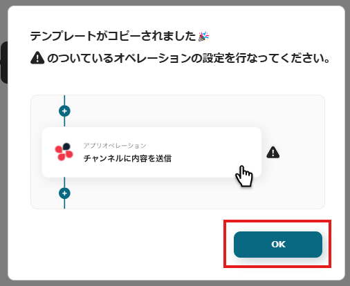Click the hand pointer illustration on the card
The height and width of the screenshot is (286, 350).
coord(244,176)
